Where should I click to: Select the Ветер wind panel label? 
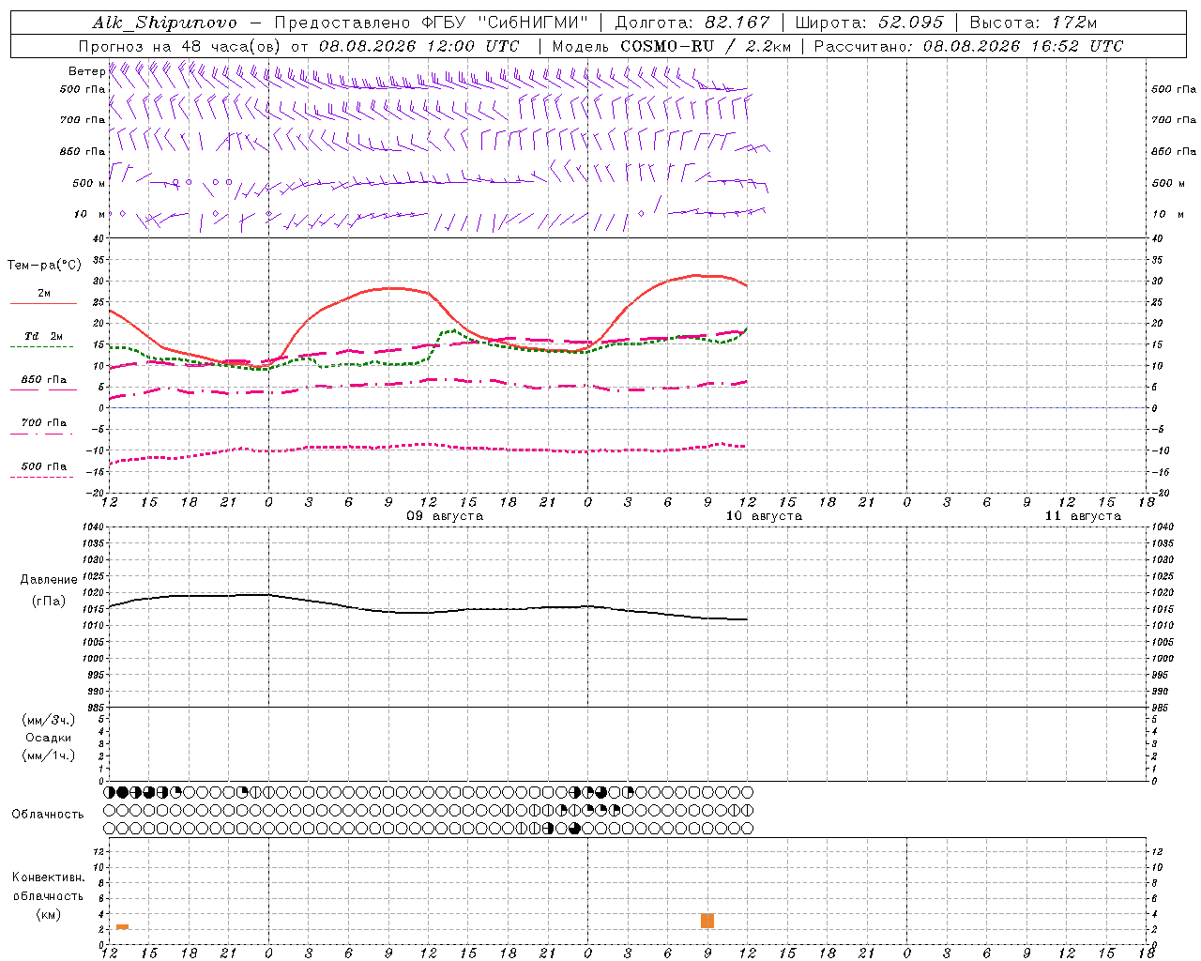pyautogui.click(x=87, y=71)
